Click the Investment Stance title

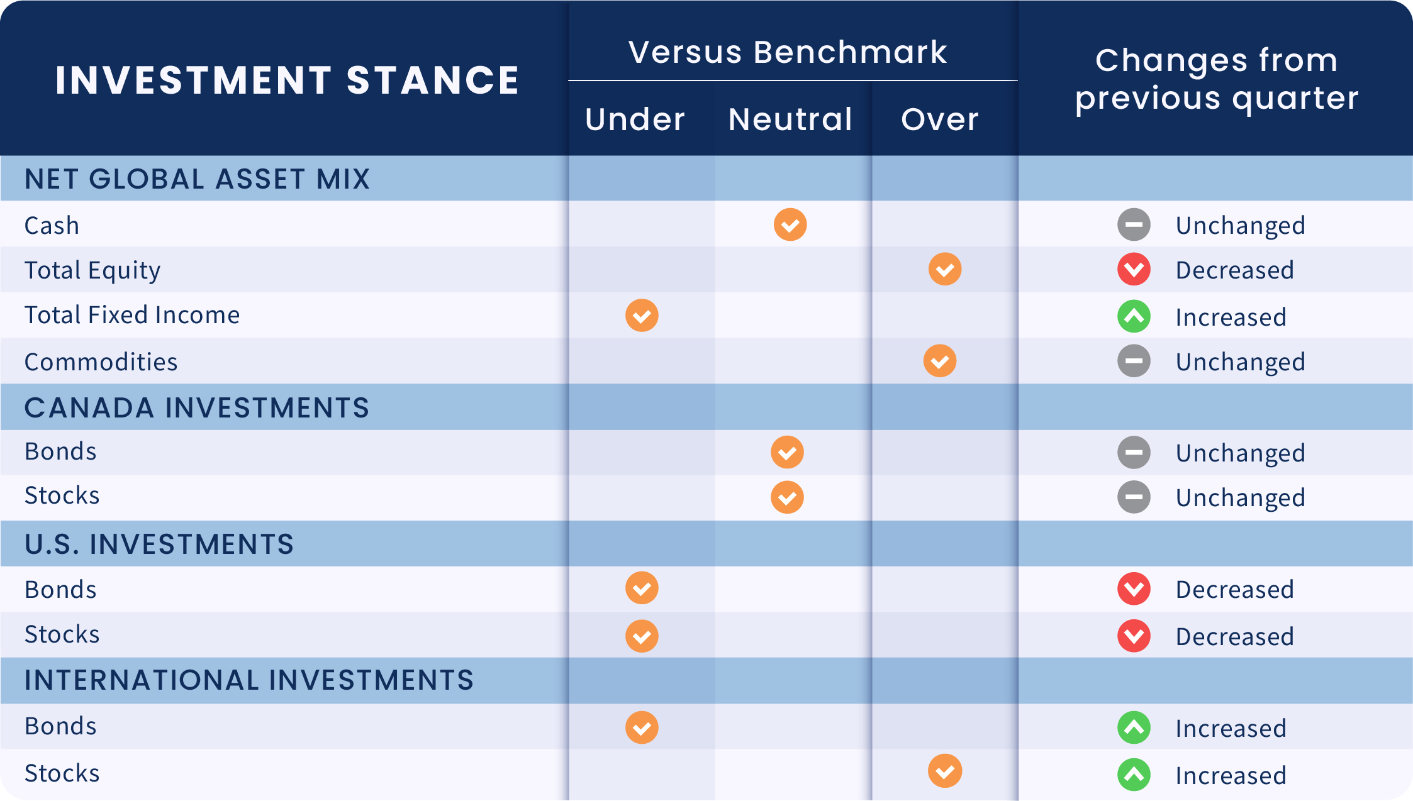(x=287, y=80)
